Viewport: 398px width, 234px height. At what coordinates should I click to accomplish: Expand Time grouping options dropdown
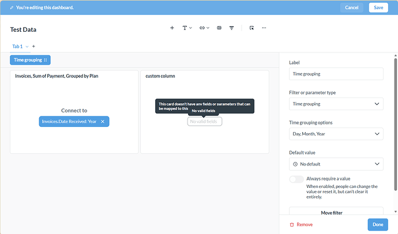(336, 134)
